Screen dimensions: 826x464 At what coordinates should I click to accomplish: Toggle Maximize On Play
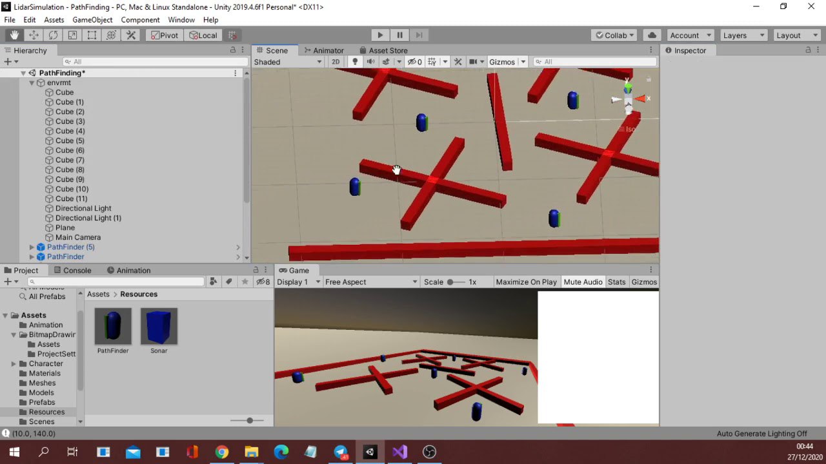coord(526,282)
